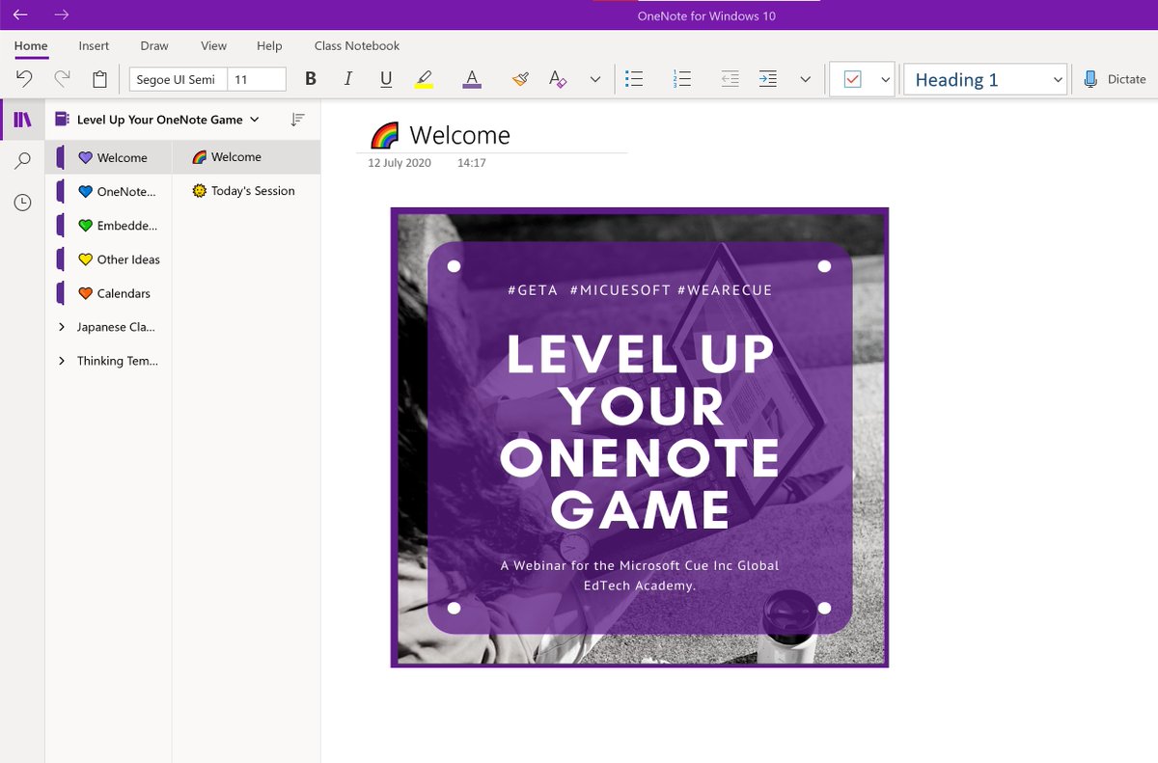Click the page time 14:17
This screenshot has width=1158, height=763.
(472, 163)
